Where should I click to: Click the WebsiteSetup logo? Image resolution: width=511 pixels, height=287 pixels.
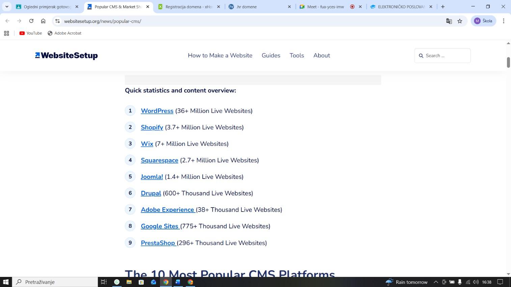tap(66, 56)
